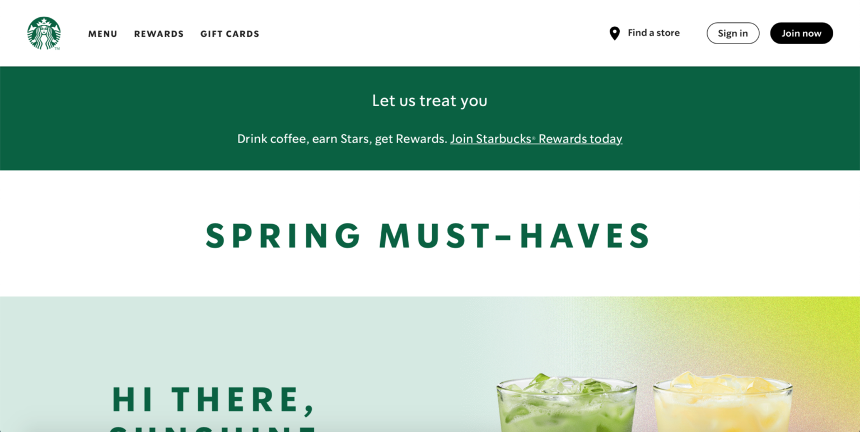This screenshot has width=860, height=432.
Task: Click the ice cubes atop the matcha drink
Action: click(565, 384)
